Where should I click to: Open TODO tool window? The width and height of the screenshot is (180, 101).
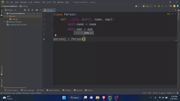(40, 90)
